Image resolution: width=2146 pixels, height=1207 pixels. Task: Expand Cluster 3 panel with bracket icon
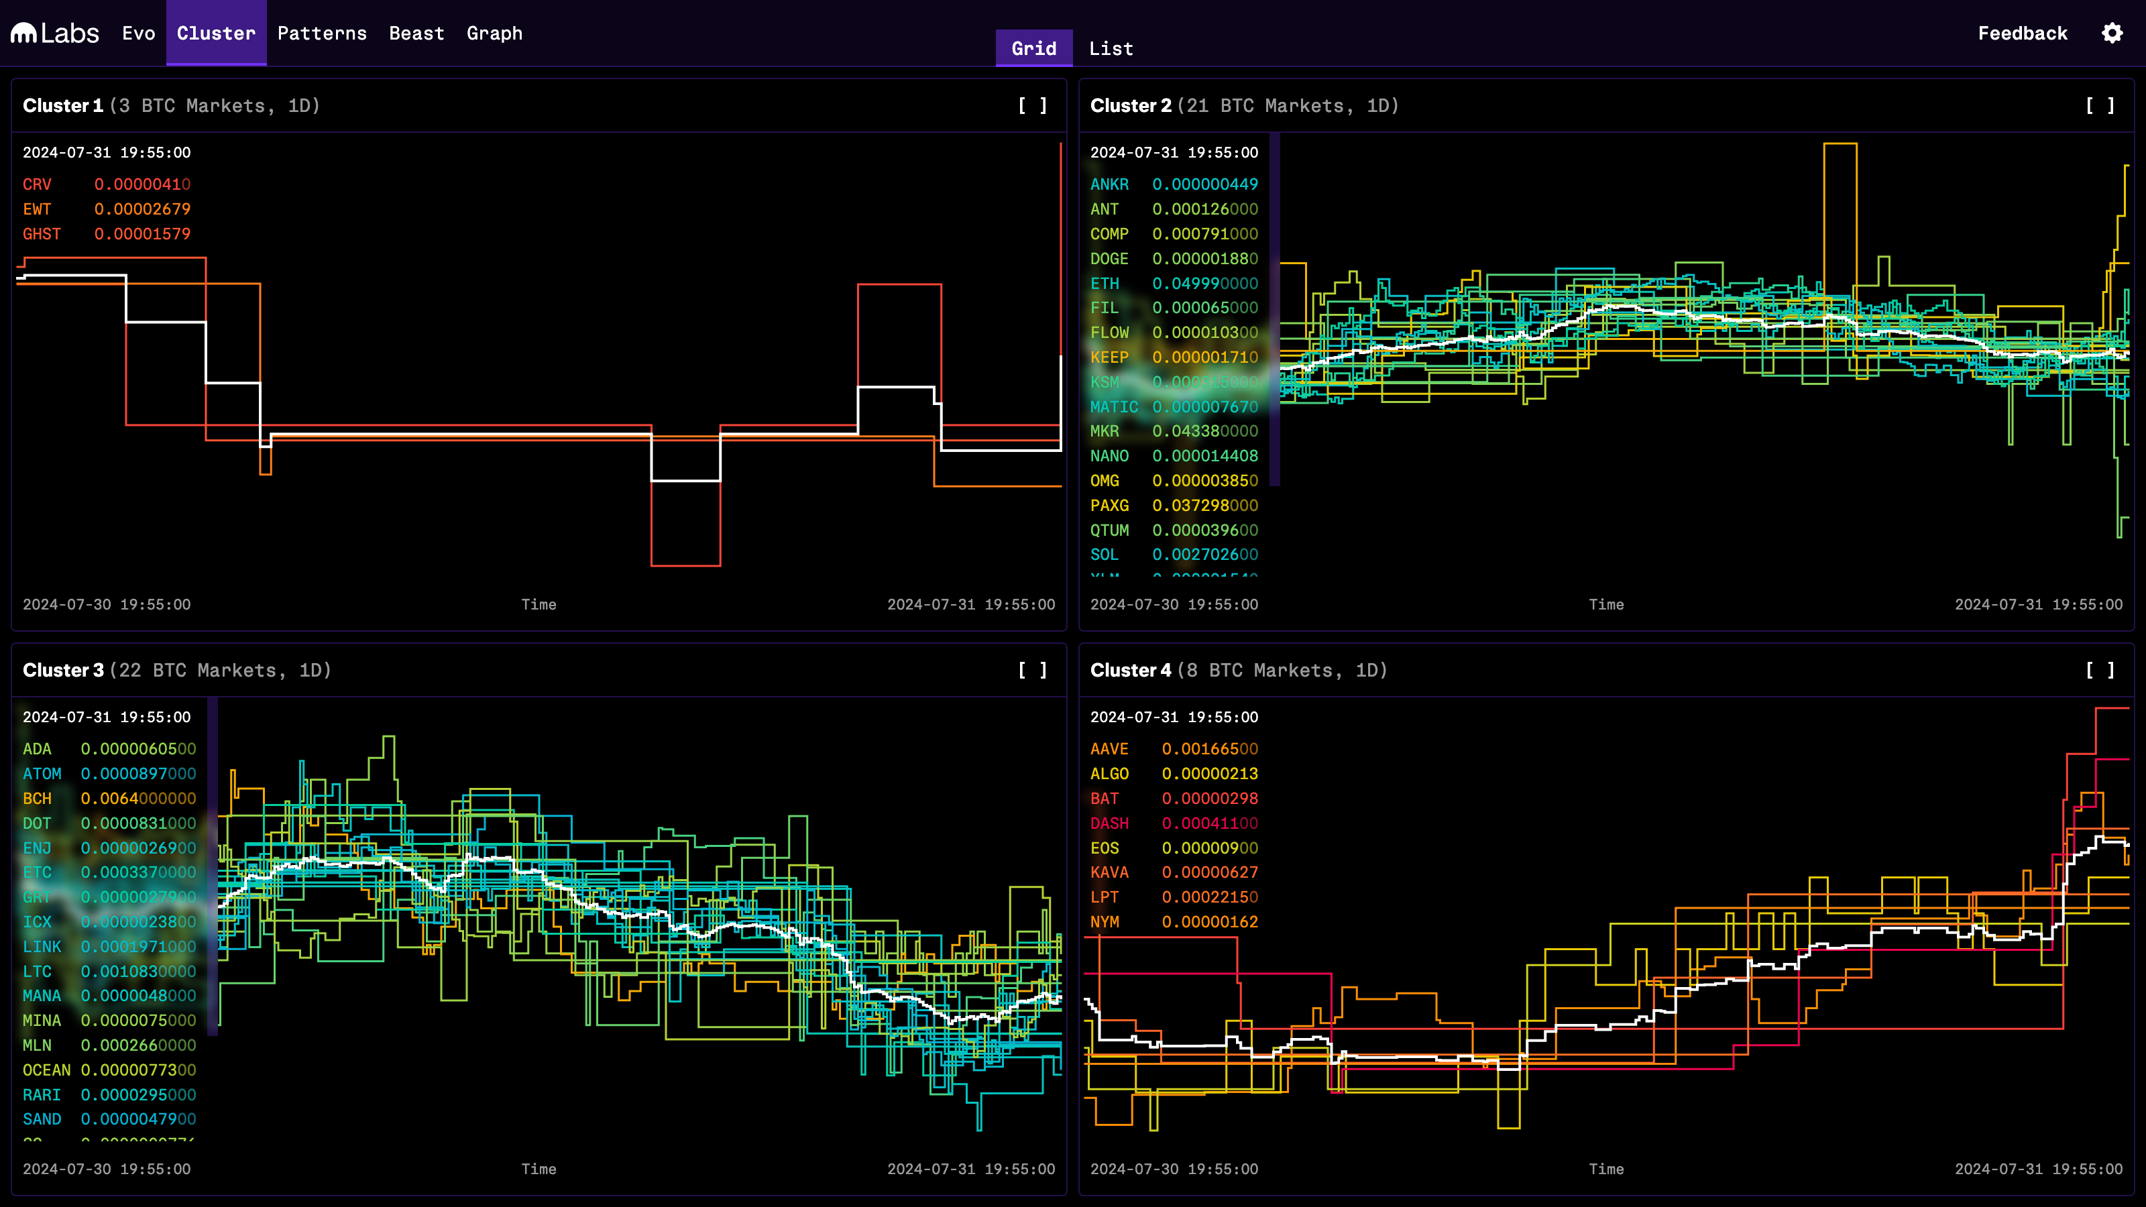(x=1032, y=671)
